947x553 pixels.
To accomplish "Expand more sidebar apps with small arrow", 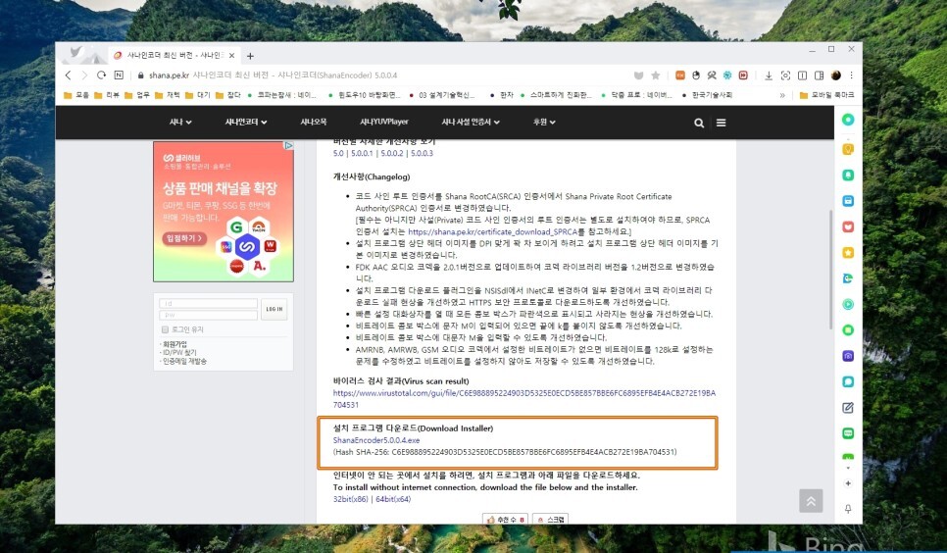I will pyautogui.click(x=848, y=468).
